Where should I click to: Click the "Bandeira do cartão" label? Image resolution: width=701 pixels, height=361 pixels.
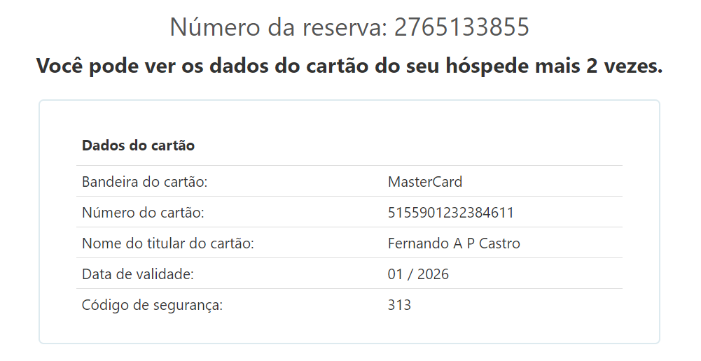coord(145,182)
